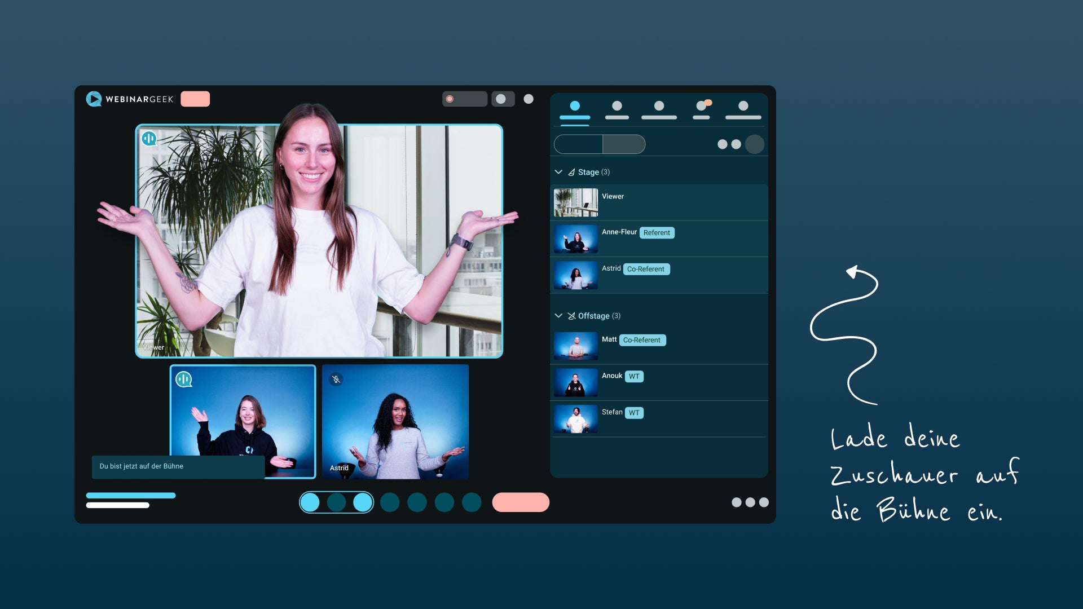Collapse the Stage (3) section
The height and width of the screenshot is (609, 1083).
pyautogui.click(x=558, y=172)
